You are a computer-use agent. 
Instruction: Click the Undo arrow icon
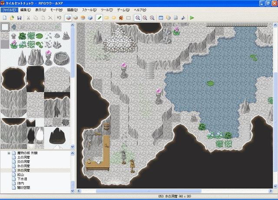pyautogui.click(x=59, y=18)
